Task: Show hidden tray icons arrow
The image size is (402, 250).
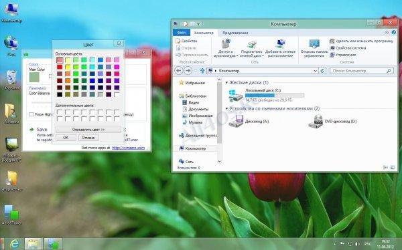Action: 334,244
